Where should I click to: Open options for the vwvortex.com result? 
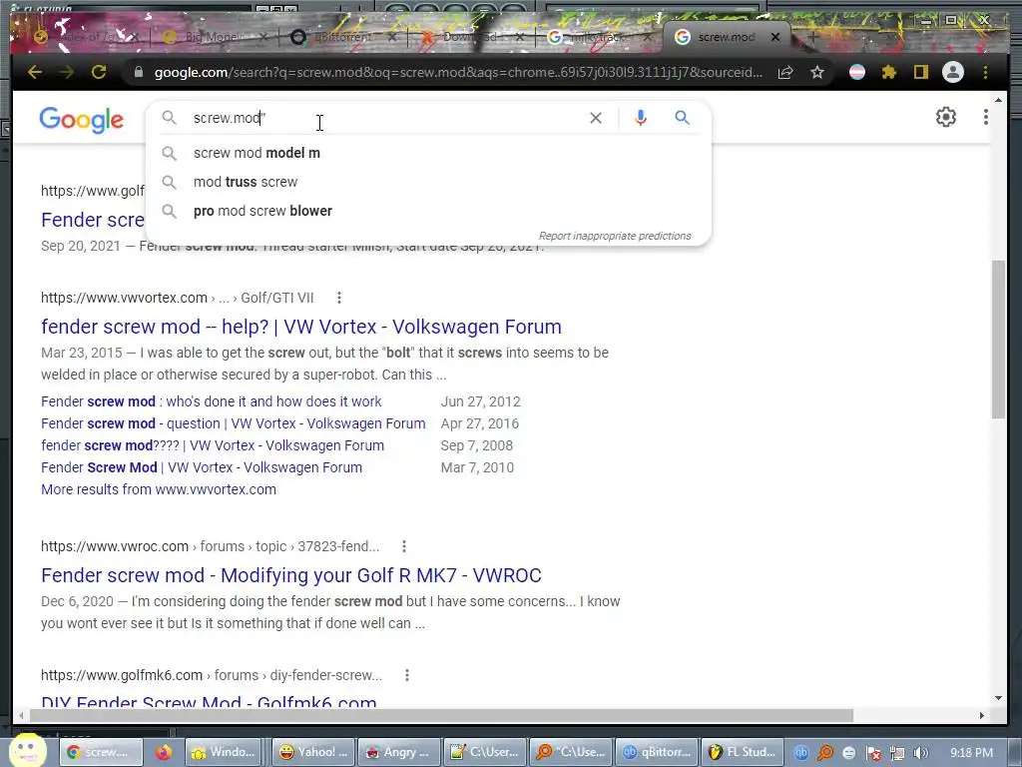tap(339, 298)
